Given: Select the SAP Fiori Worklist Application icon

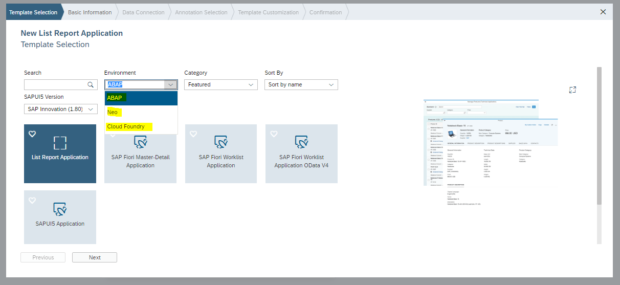Looking at the screenshot, I should (220, 142).
